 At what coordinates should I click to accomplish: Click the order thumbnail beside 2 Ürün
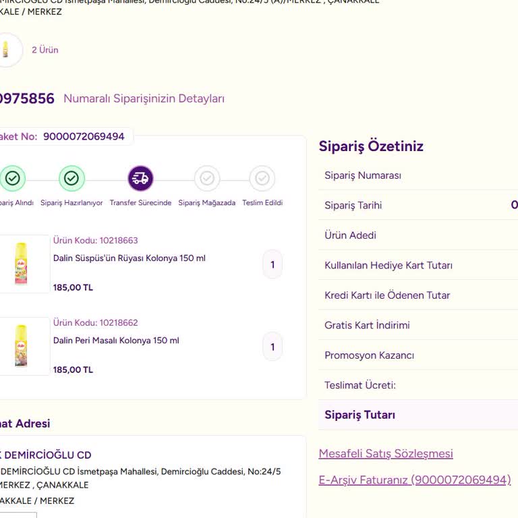click(7, 50)
